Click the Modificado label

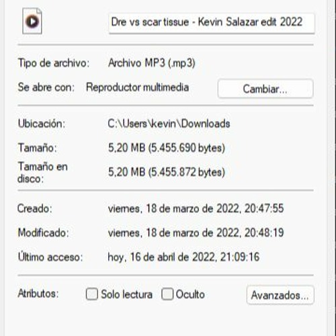pyautogui.click(x=44, y=233)
